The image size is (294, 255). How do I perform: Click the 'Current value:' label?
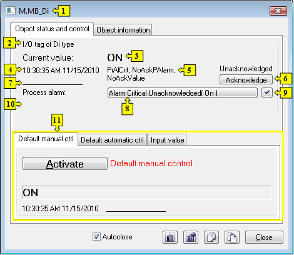coord(48,57)
